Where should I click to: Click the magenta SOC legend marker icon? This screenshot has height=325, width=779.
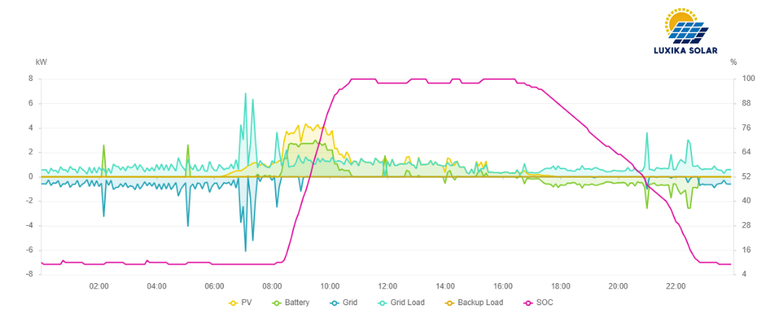point(527,303)
